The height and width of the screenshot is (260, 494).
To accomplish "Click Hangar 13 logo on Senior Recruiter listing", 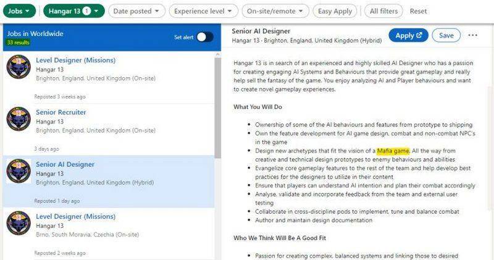I will point(19,119).
